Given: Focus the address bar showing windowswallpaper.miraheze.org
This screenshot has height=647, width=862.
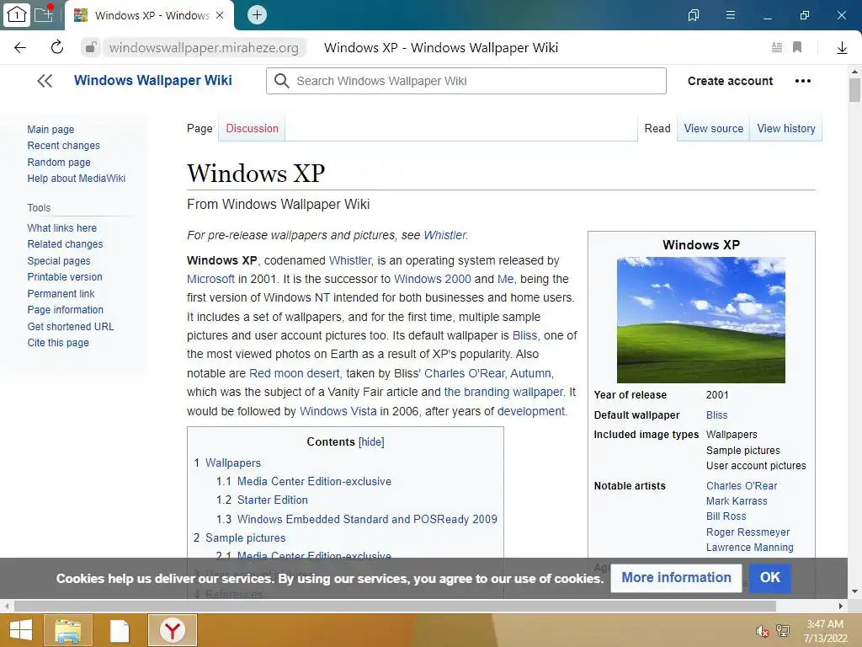Looking at the screenshot, I should [x=204, y=48].
